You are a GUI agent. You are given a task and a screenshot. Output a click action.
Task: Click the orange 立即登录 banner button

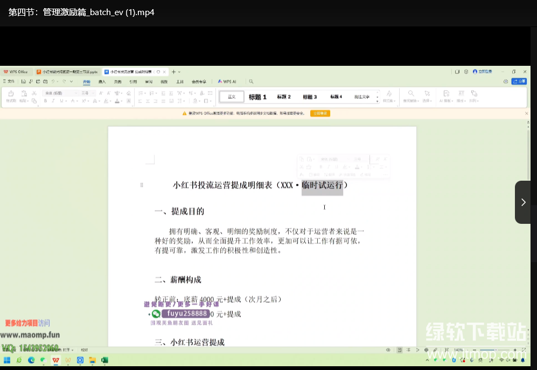320,113
